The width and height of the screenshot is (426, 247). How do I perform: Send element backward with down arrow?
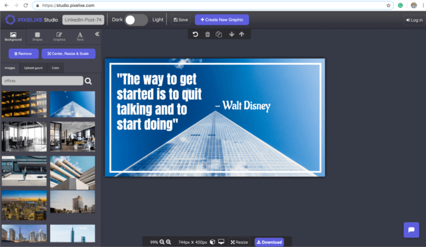pos(231,34)
